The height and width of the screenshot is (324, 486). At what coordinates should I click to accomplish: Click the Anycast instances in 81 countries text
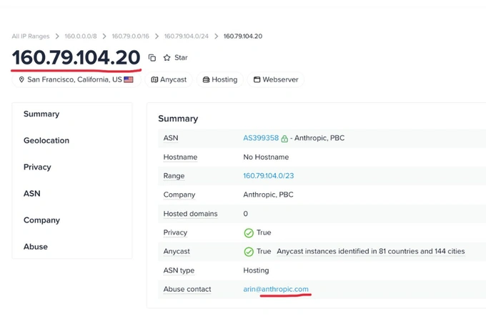coord(371,252)
